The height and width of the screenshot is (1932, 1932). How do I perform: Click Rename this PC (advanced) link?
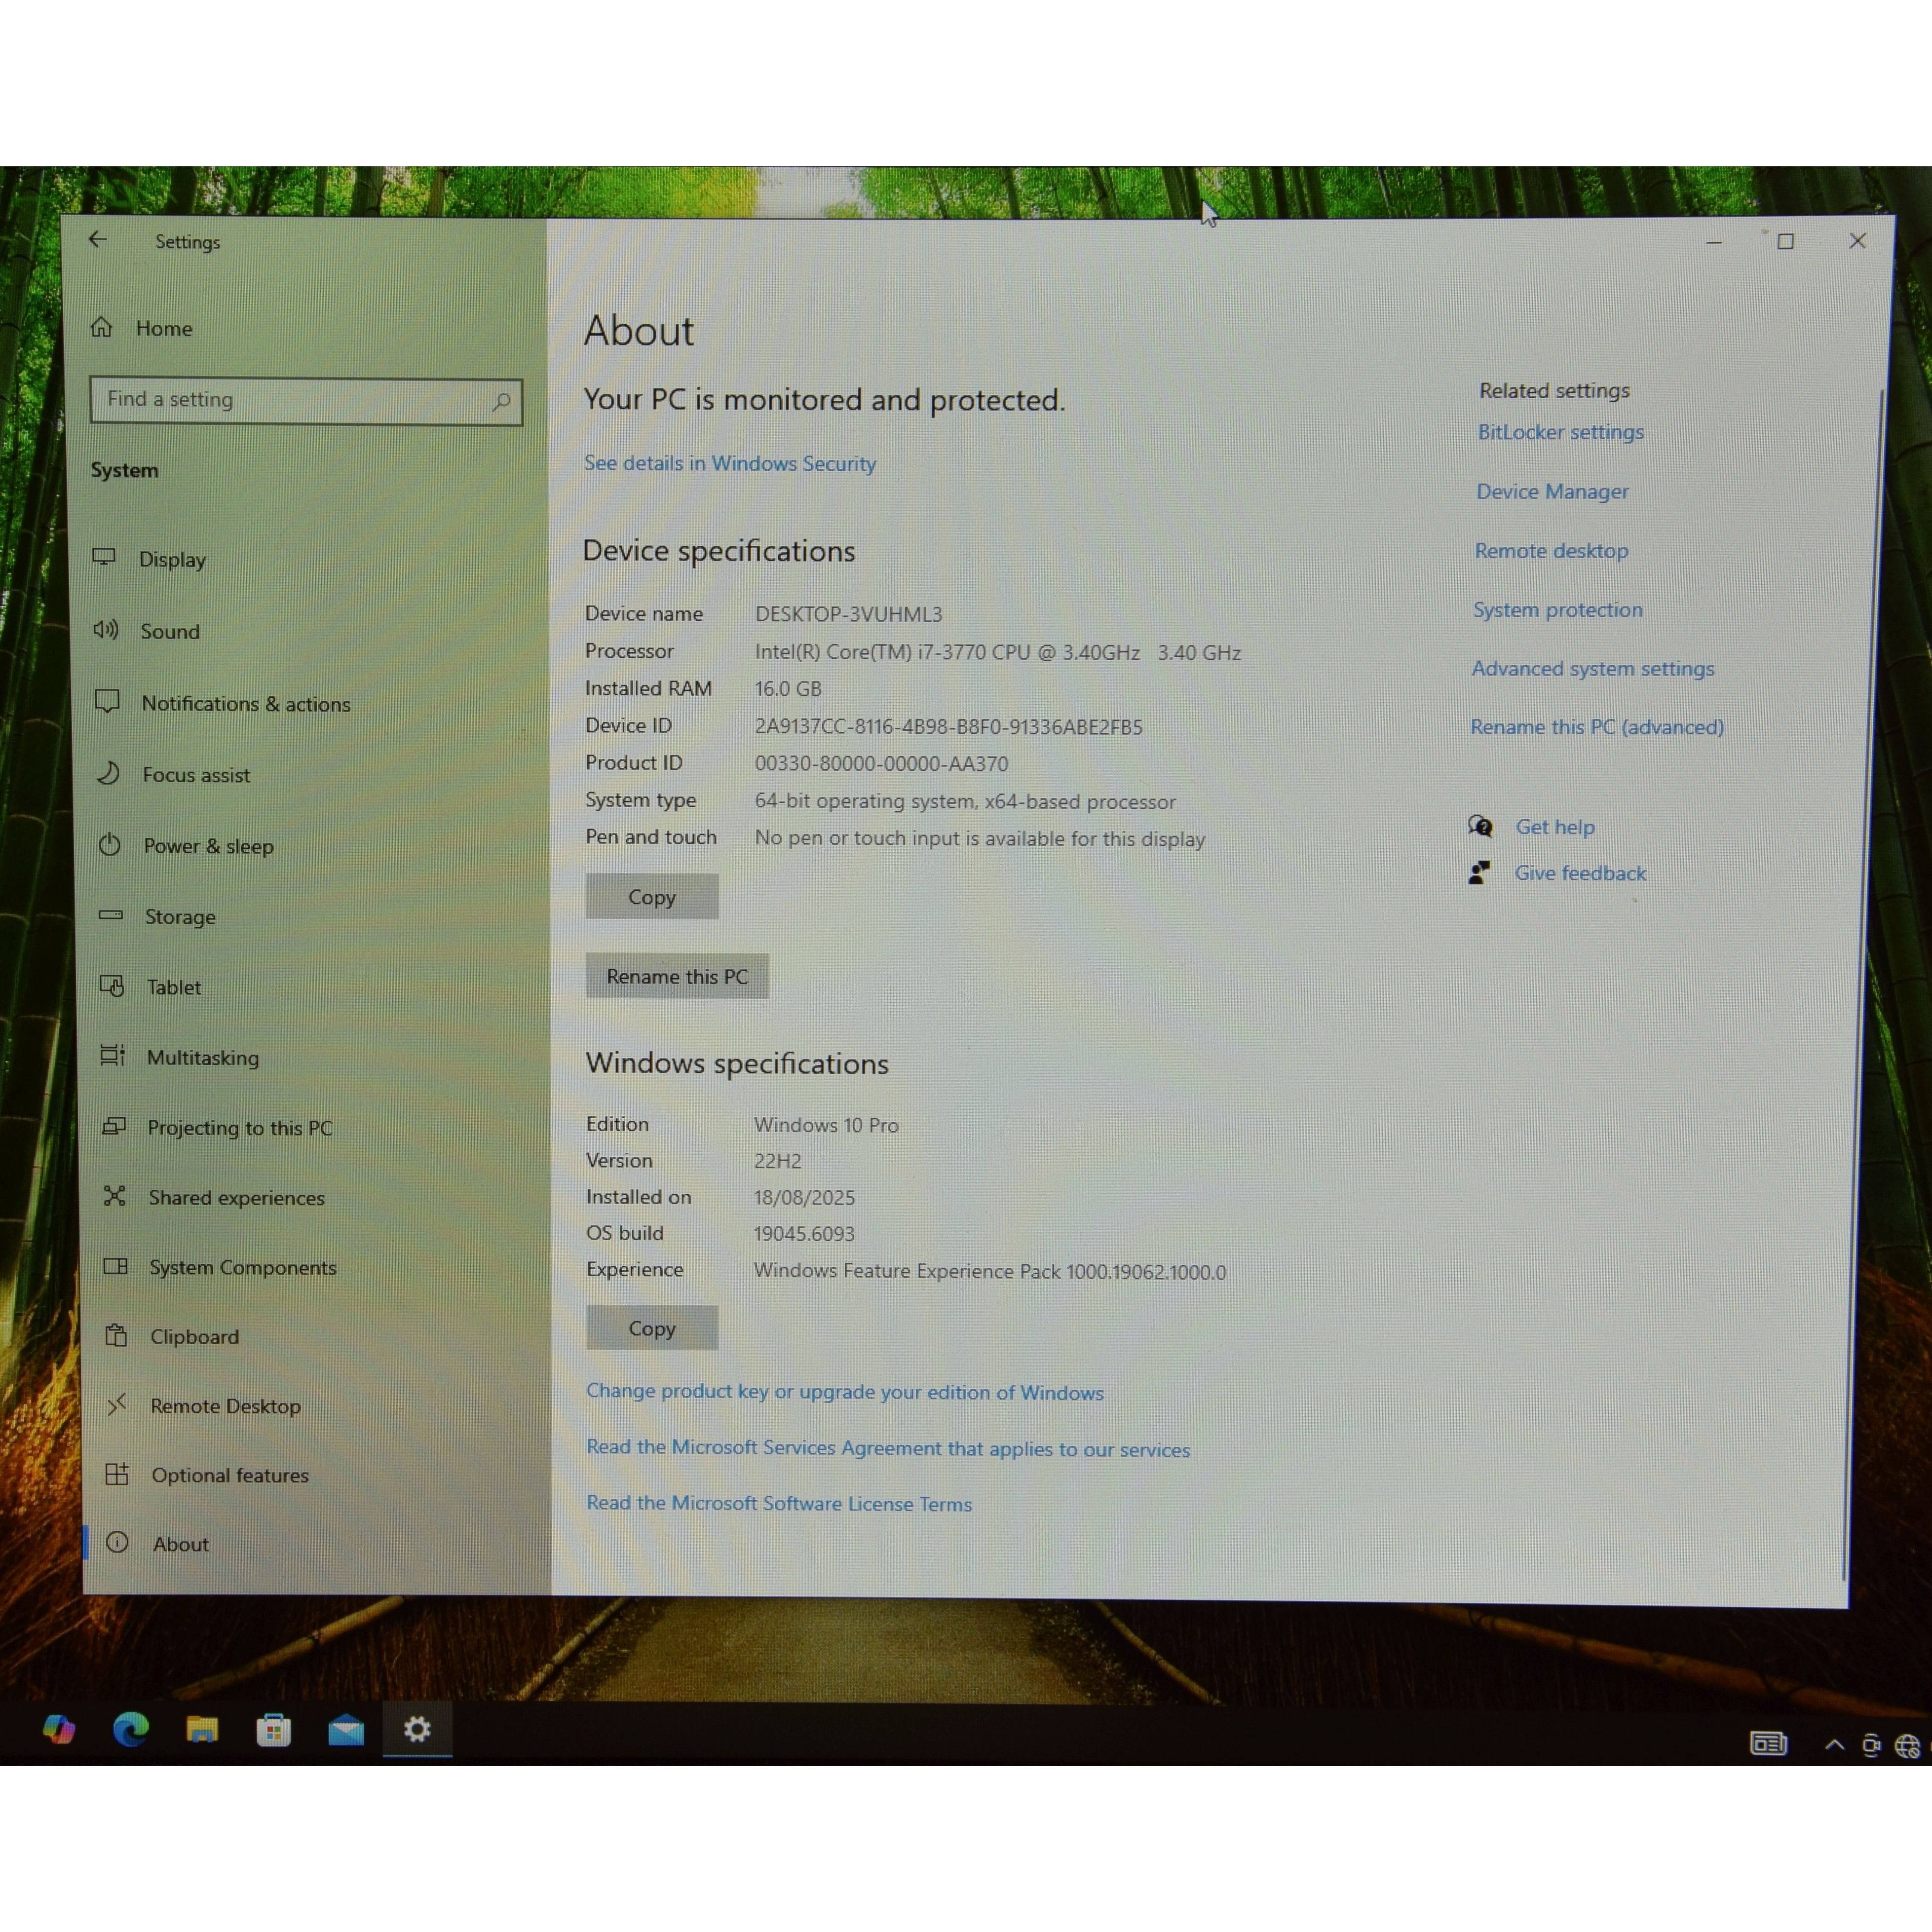[x=1597, y=727]
